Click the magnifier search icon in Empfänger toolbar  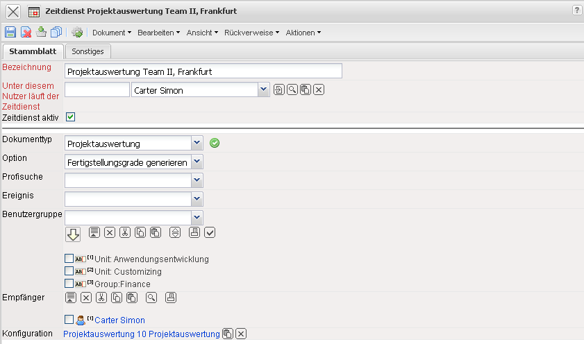coord(151,298)
